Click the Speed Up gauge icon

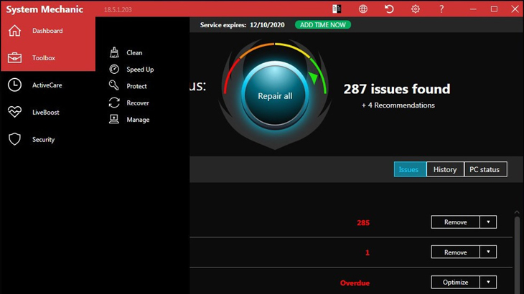[x=114, y=69]
